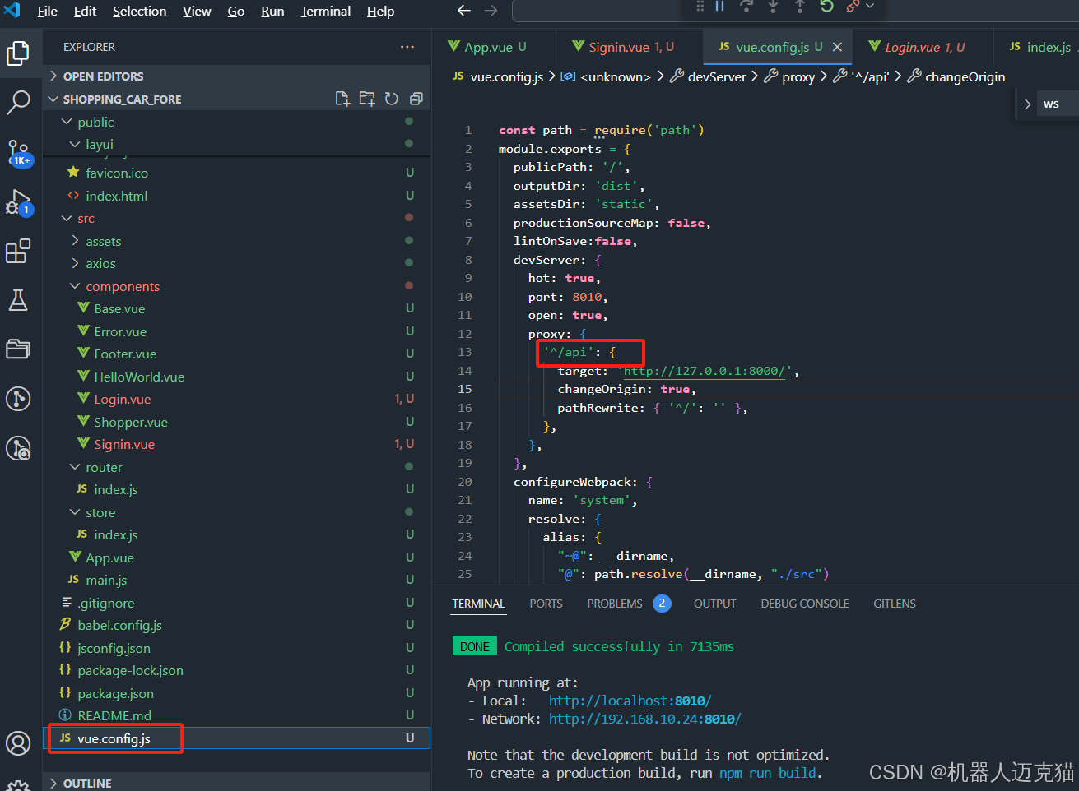Open the GitLens Inspect view
Image resolution: width=1079 pixels, height=791 pixels.
coord(18,448)
